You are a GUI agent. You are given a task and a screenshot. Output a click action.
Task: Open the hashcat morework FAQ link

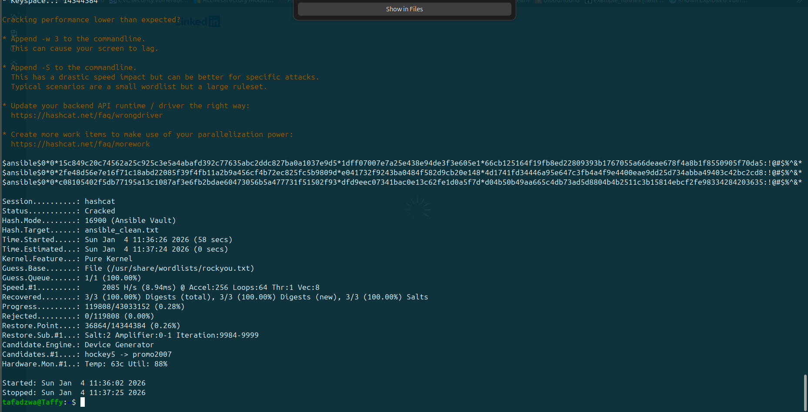tap(80, 144)
